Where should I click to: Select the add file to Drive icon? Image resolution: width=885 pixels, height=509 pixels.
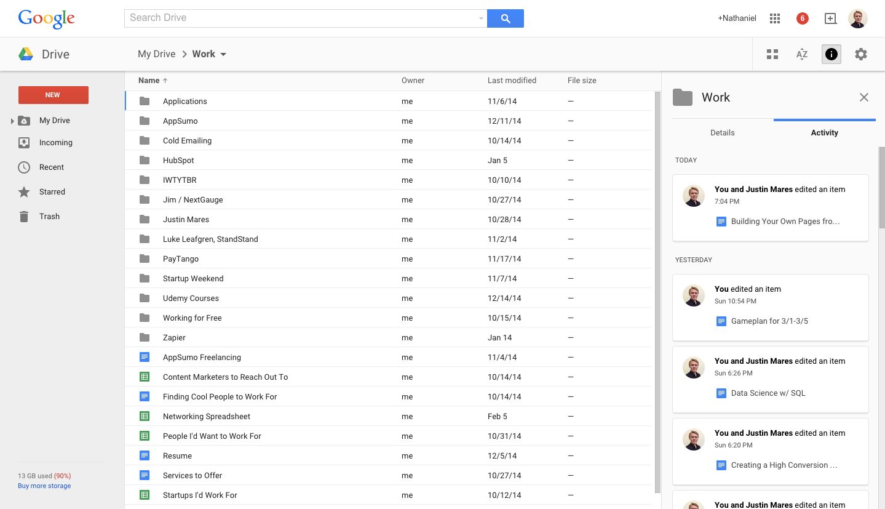pyautogui.click(x=830, y=18)
